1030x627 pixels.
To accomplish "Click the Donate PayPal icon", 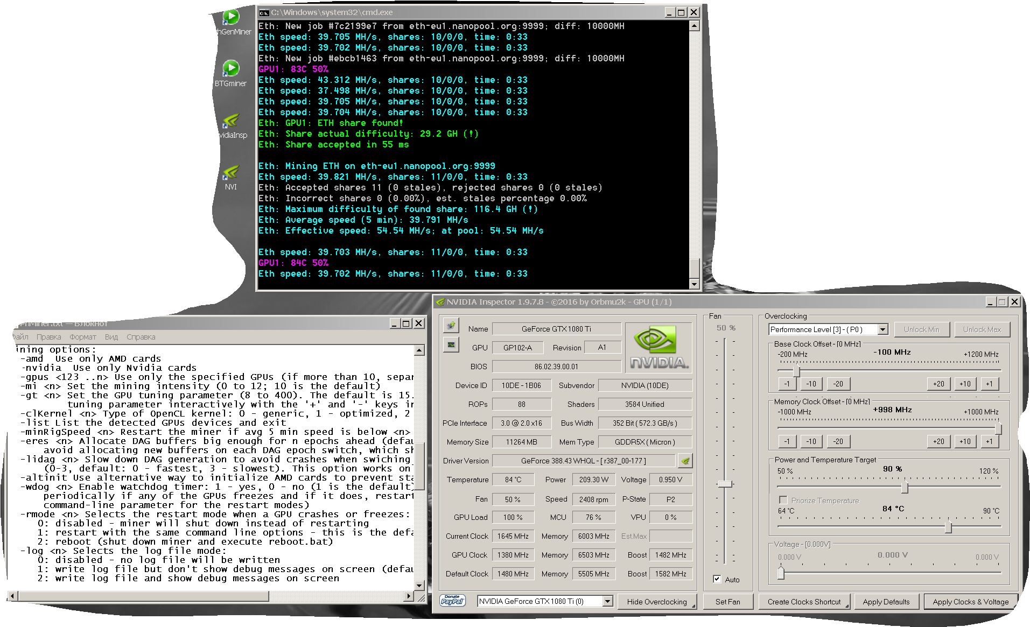I will click(x=453, y=601).
